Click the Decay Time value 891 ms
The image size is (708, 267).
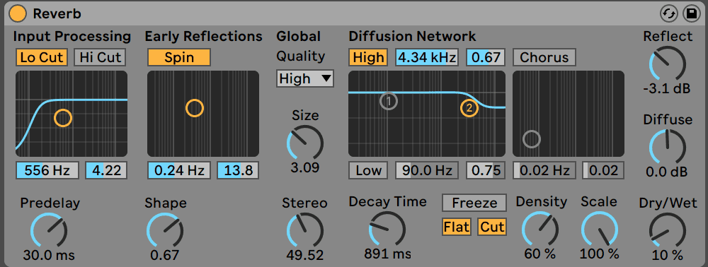[x=387, y=254]
